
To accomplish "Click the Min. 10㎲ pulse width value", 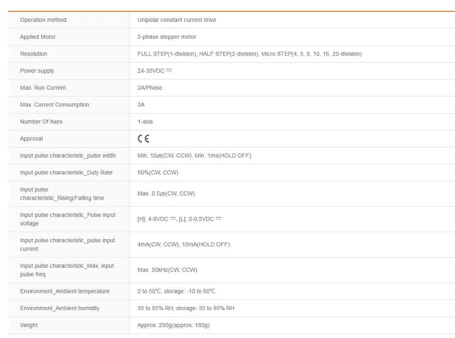I will tap(194, 156).
